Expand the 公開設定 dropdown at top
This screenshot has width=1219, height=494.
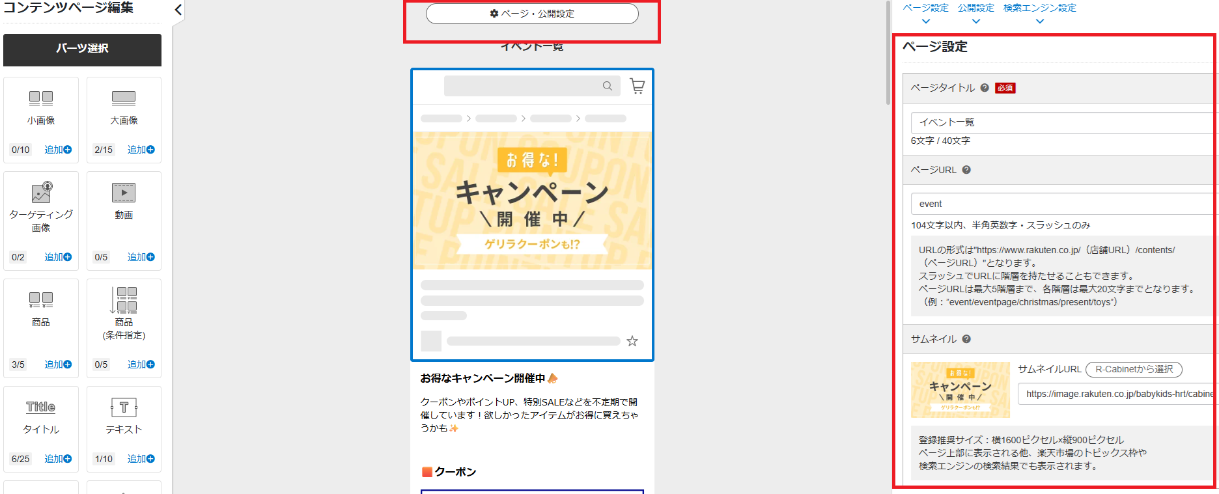pyautogui.click(x=975, y=13)
